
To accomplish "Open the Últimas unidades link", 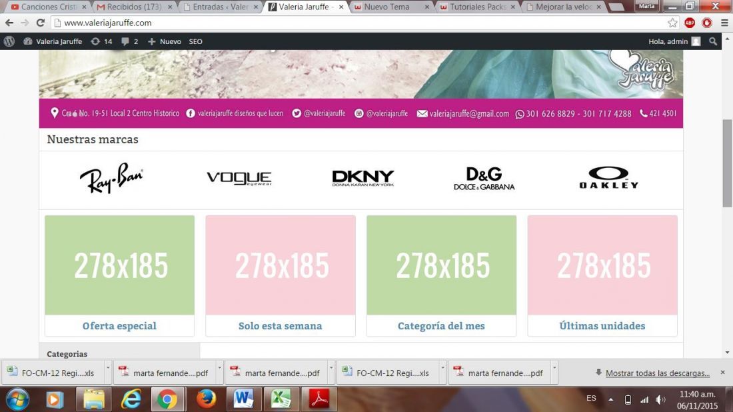I will coord(602,325).
